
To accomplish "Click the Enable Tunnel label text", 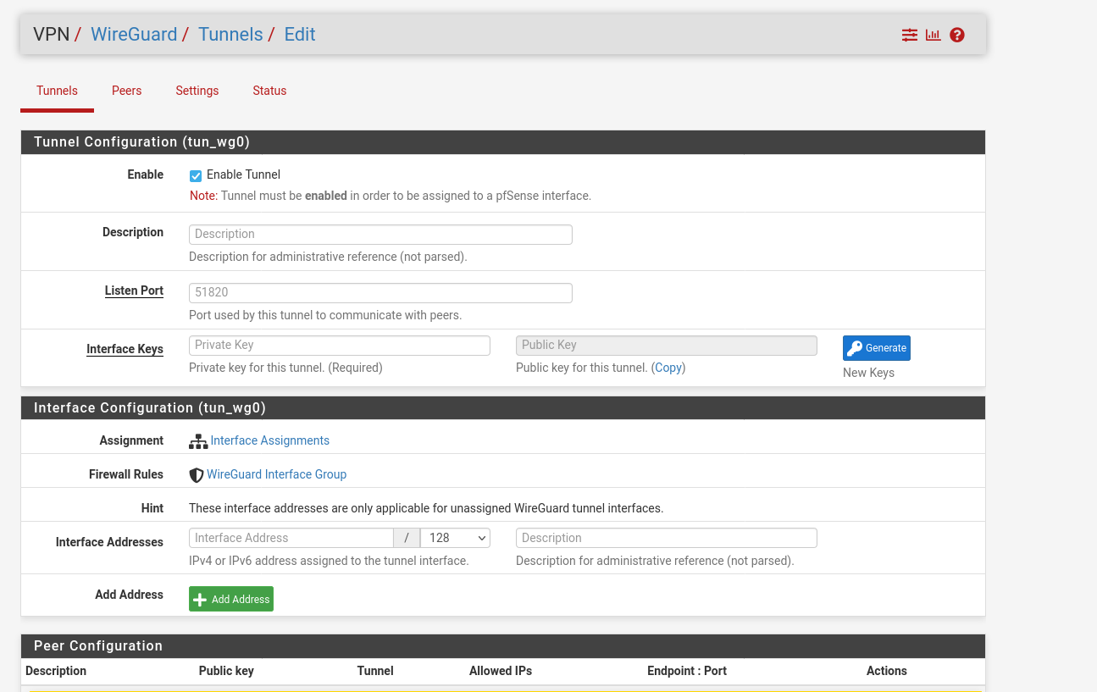I will point(243,175).
